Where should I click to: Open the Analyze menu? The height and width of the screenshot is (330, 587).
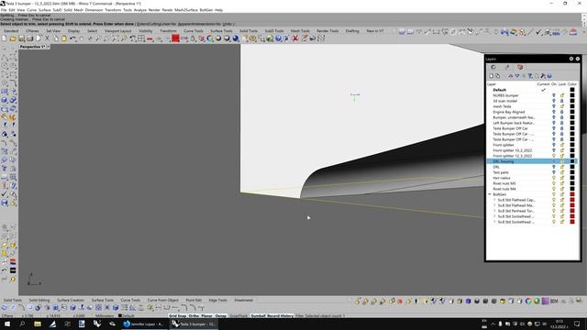click(140, 10)
